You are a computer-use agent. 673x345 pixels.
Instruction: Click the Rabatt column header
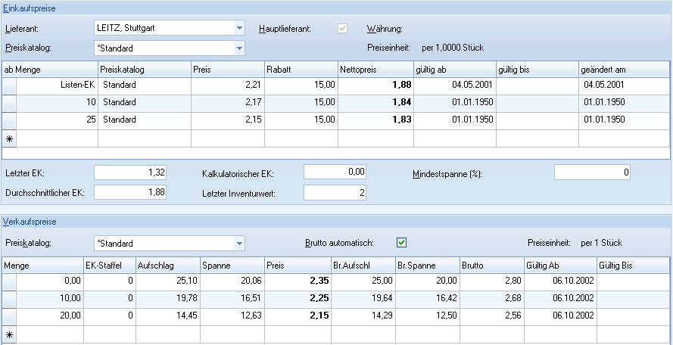301,69
